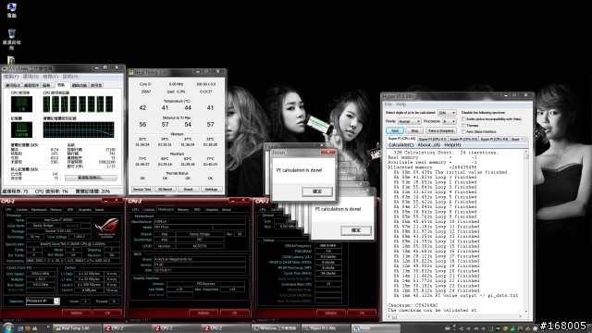Click Sensor Test in Real Temp

142,189
